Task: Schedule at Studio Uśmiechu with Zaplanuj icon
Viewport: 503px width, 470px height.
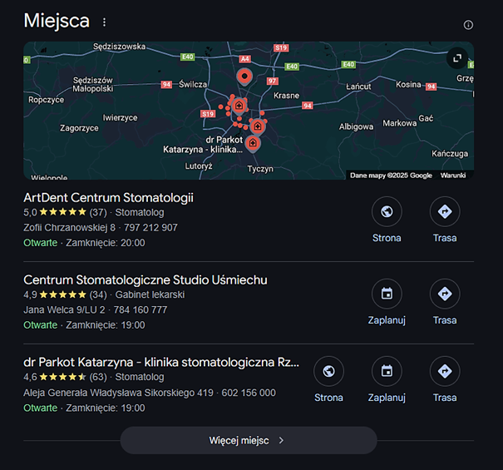Action: click(387, 294)
